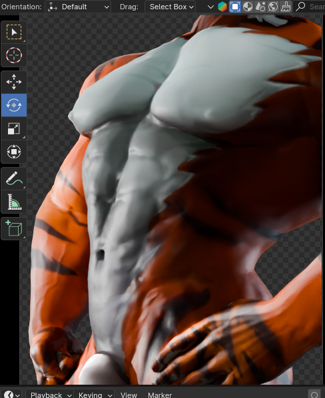Open the Drag Select Box dropdown
325x398 pixels.
tap(170, 7)
